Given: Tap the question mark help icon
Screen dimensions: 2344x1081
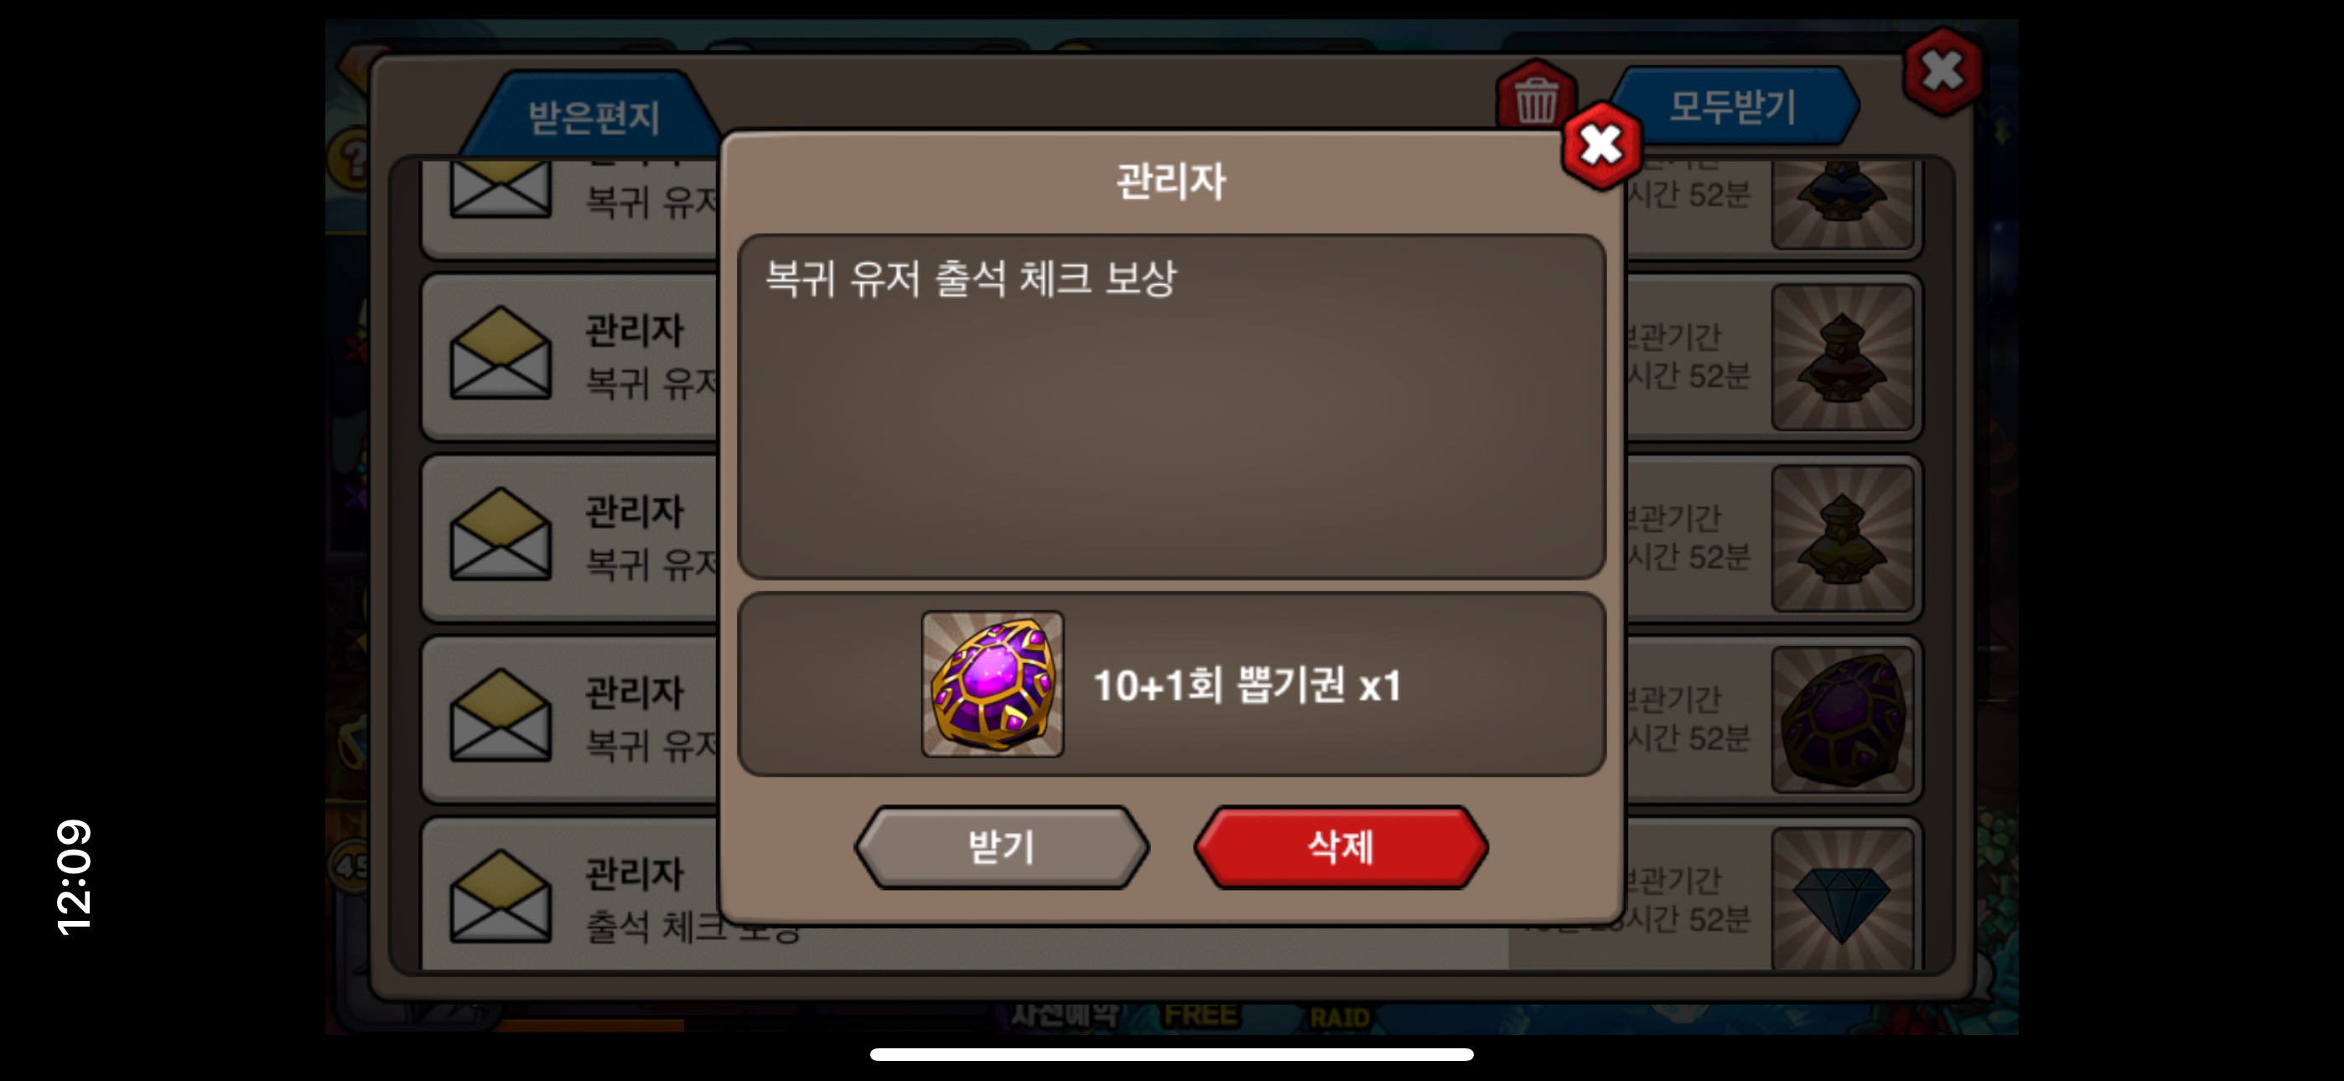Looking at the screenshot, I should pos(349,158).
